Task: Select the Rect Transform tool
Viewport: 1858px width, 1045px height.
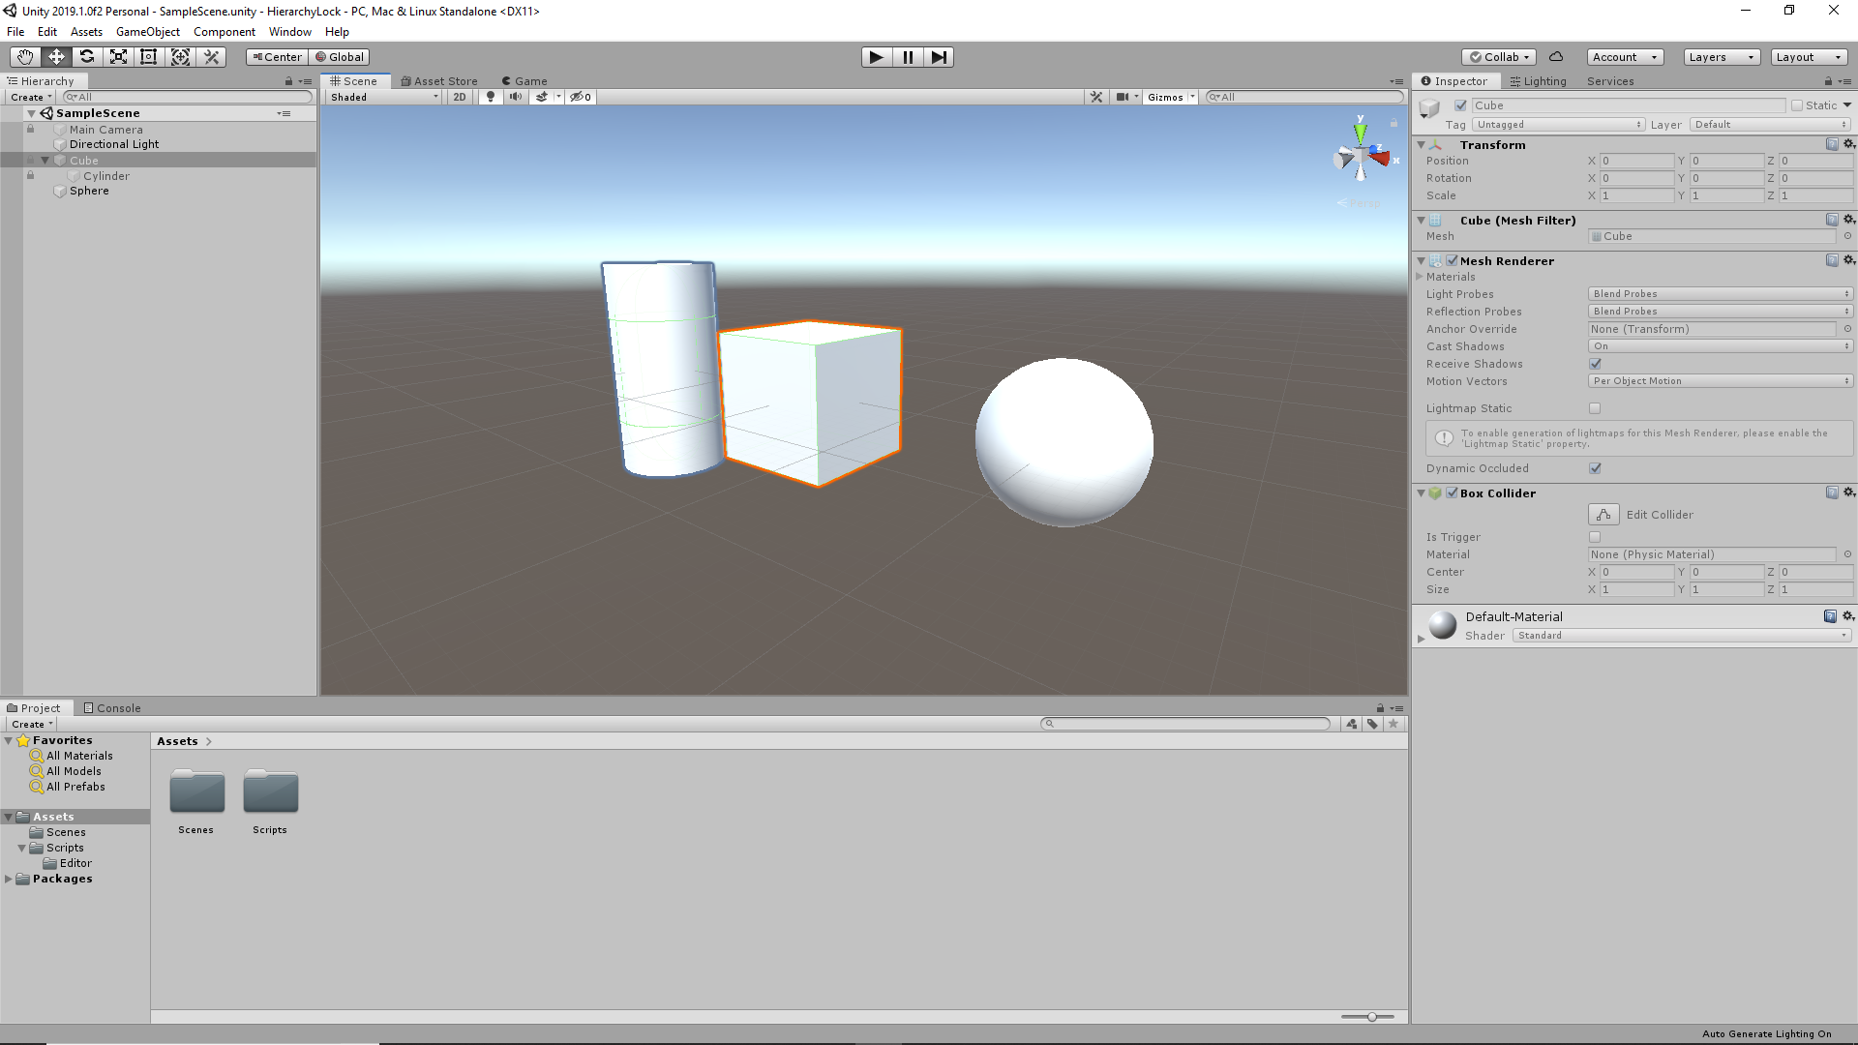Action: (149, 57)
